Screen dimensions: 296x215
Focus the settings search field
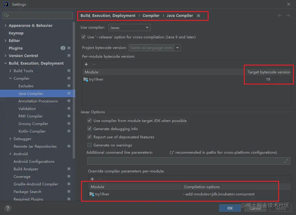click(x=38, y=15)
